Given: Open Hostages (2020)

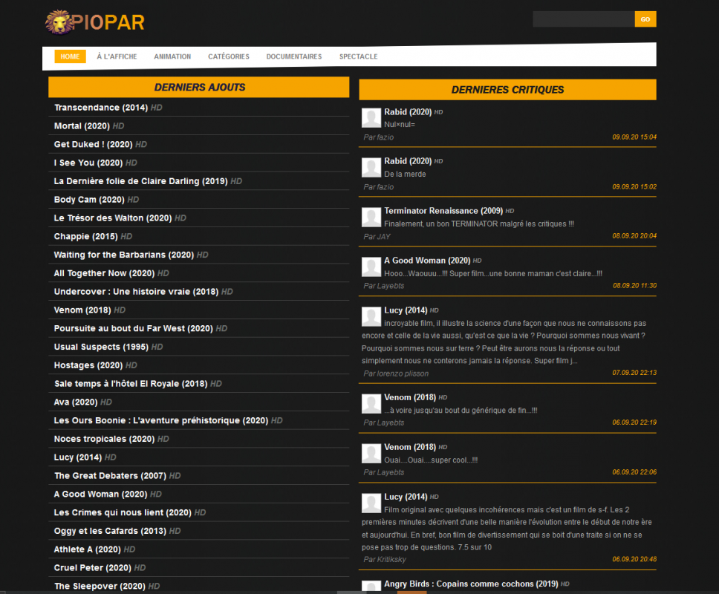Looking at the screenshot, I should pos(88,365).
